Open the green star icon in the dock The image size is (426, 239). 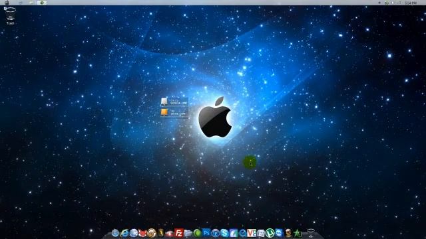(x=298, y=233)
